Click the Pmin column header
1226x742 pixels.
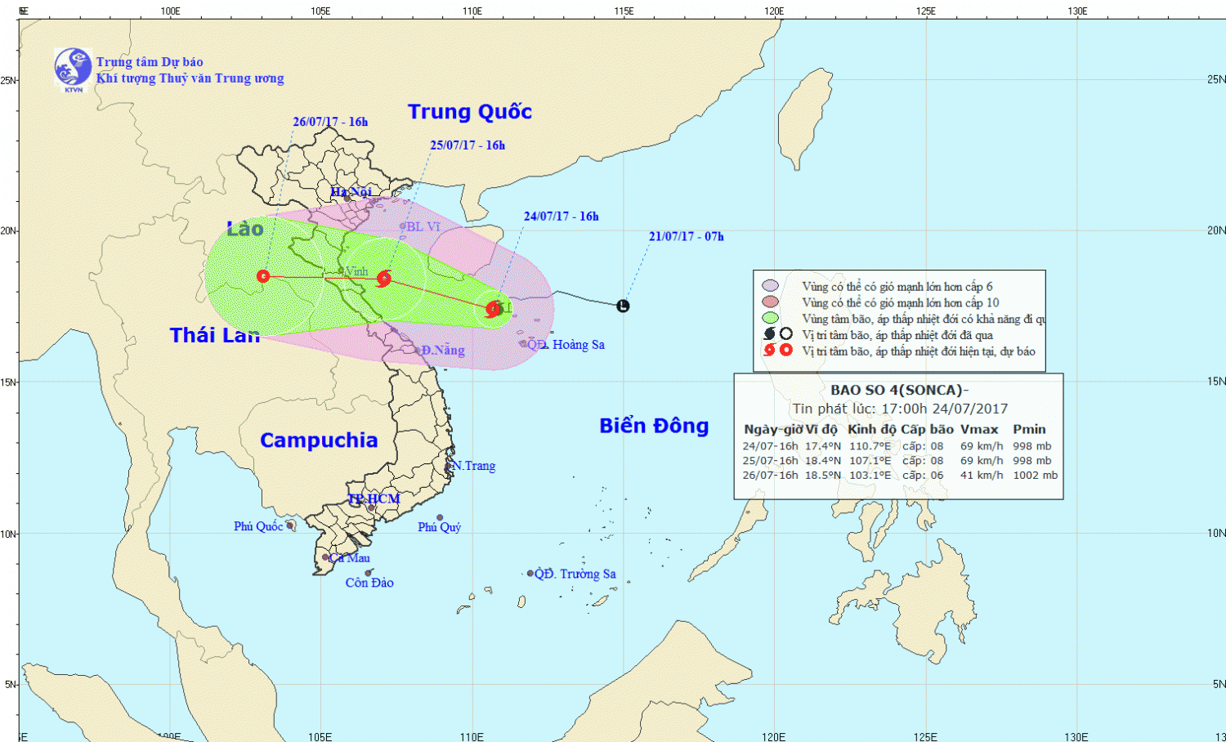coord(1029,429)
